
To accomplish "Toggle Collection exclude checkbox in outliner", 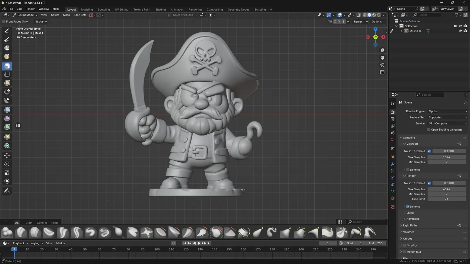I will point(455,26).
